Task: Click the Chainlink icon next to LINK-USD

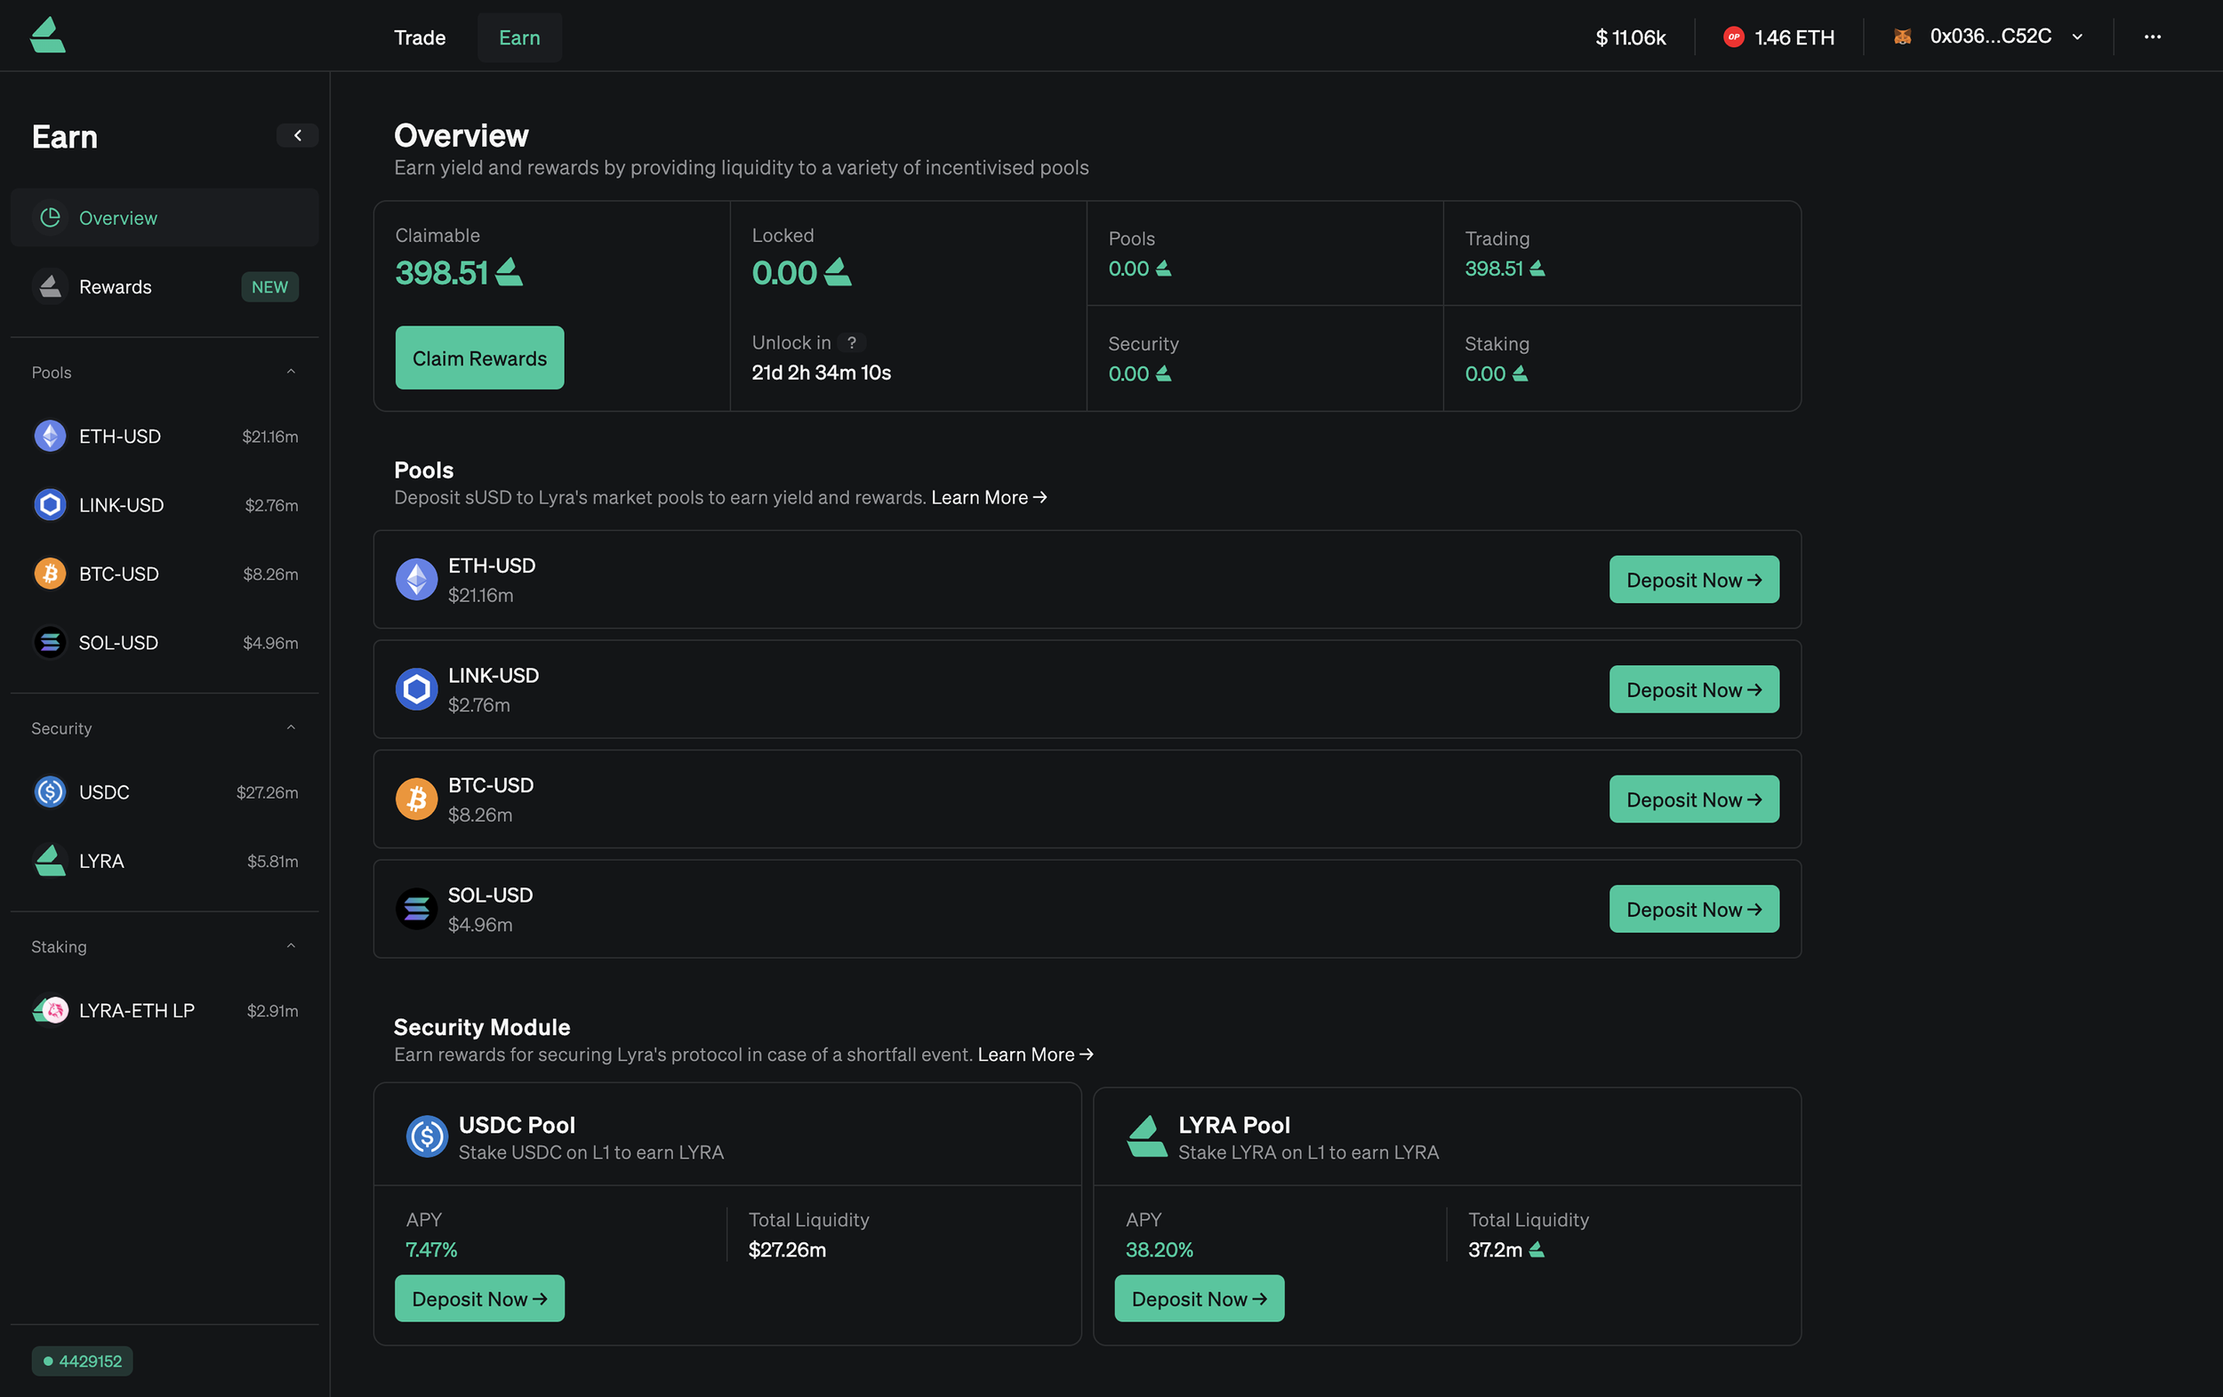Action: tap(49, 504)
